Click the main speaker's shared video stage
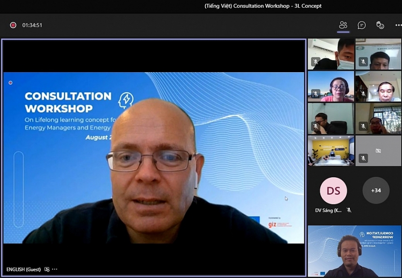402x278 pixels. (x=154, y=157)
